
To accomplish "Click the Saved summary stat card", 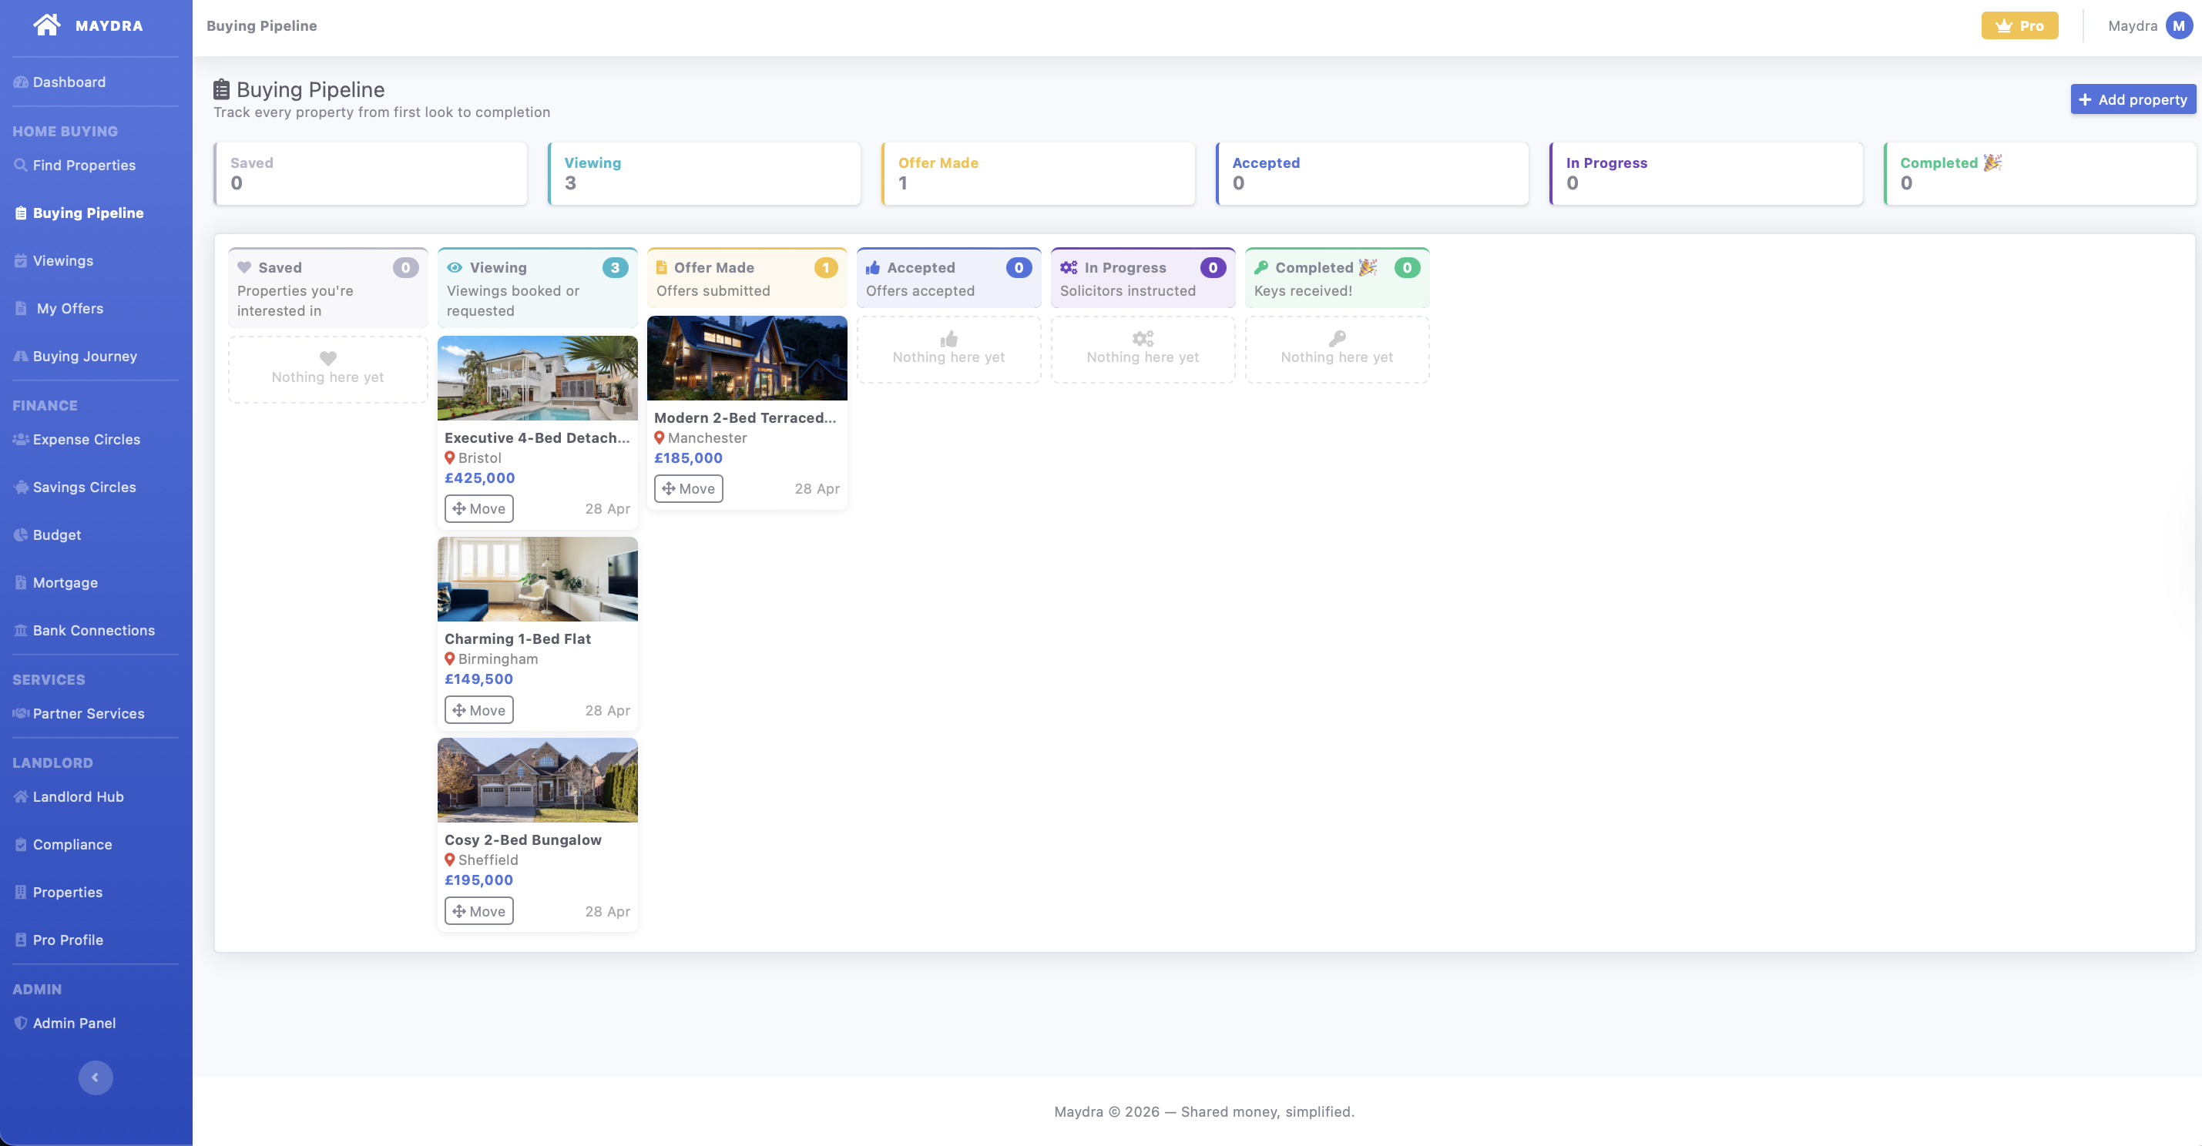I will [370, 173].
